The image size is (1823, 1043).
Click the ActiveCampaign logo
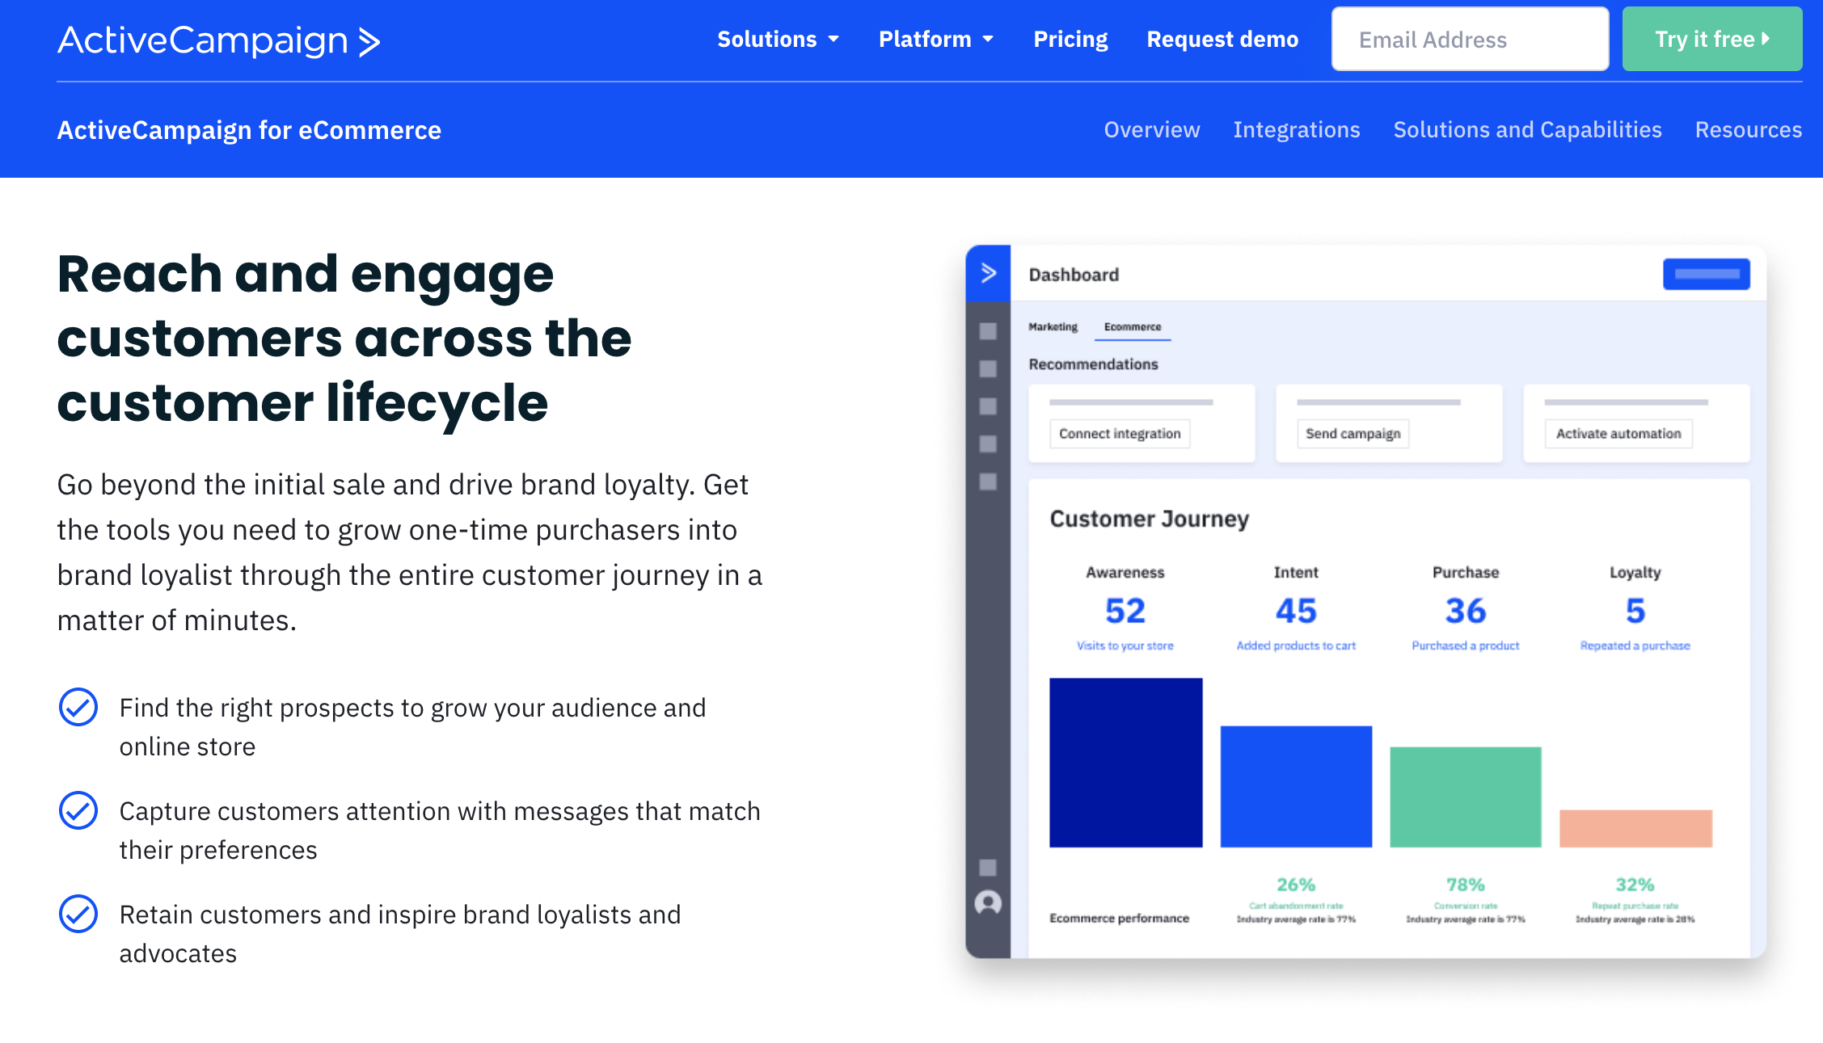point(218,40)
